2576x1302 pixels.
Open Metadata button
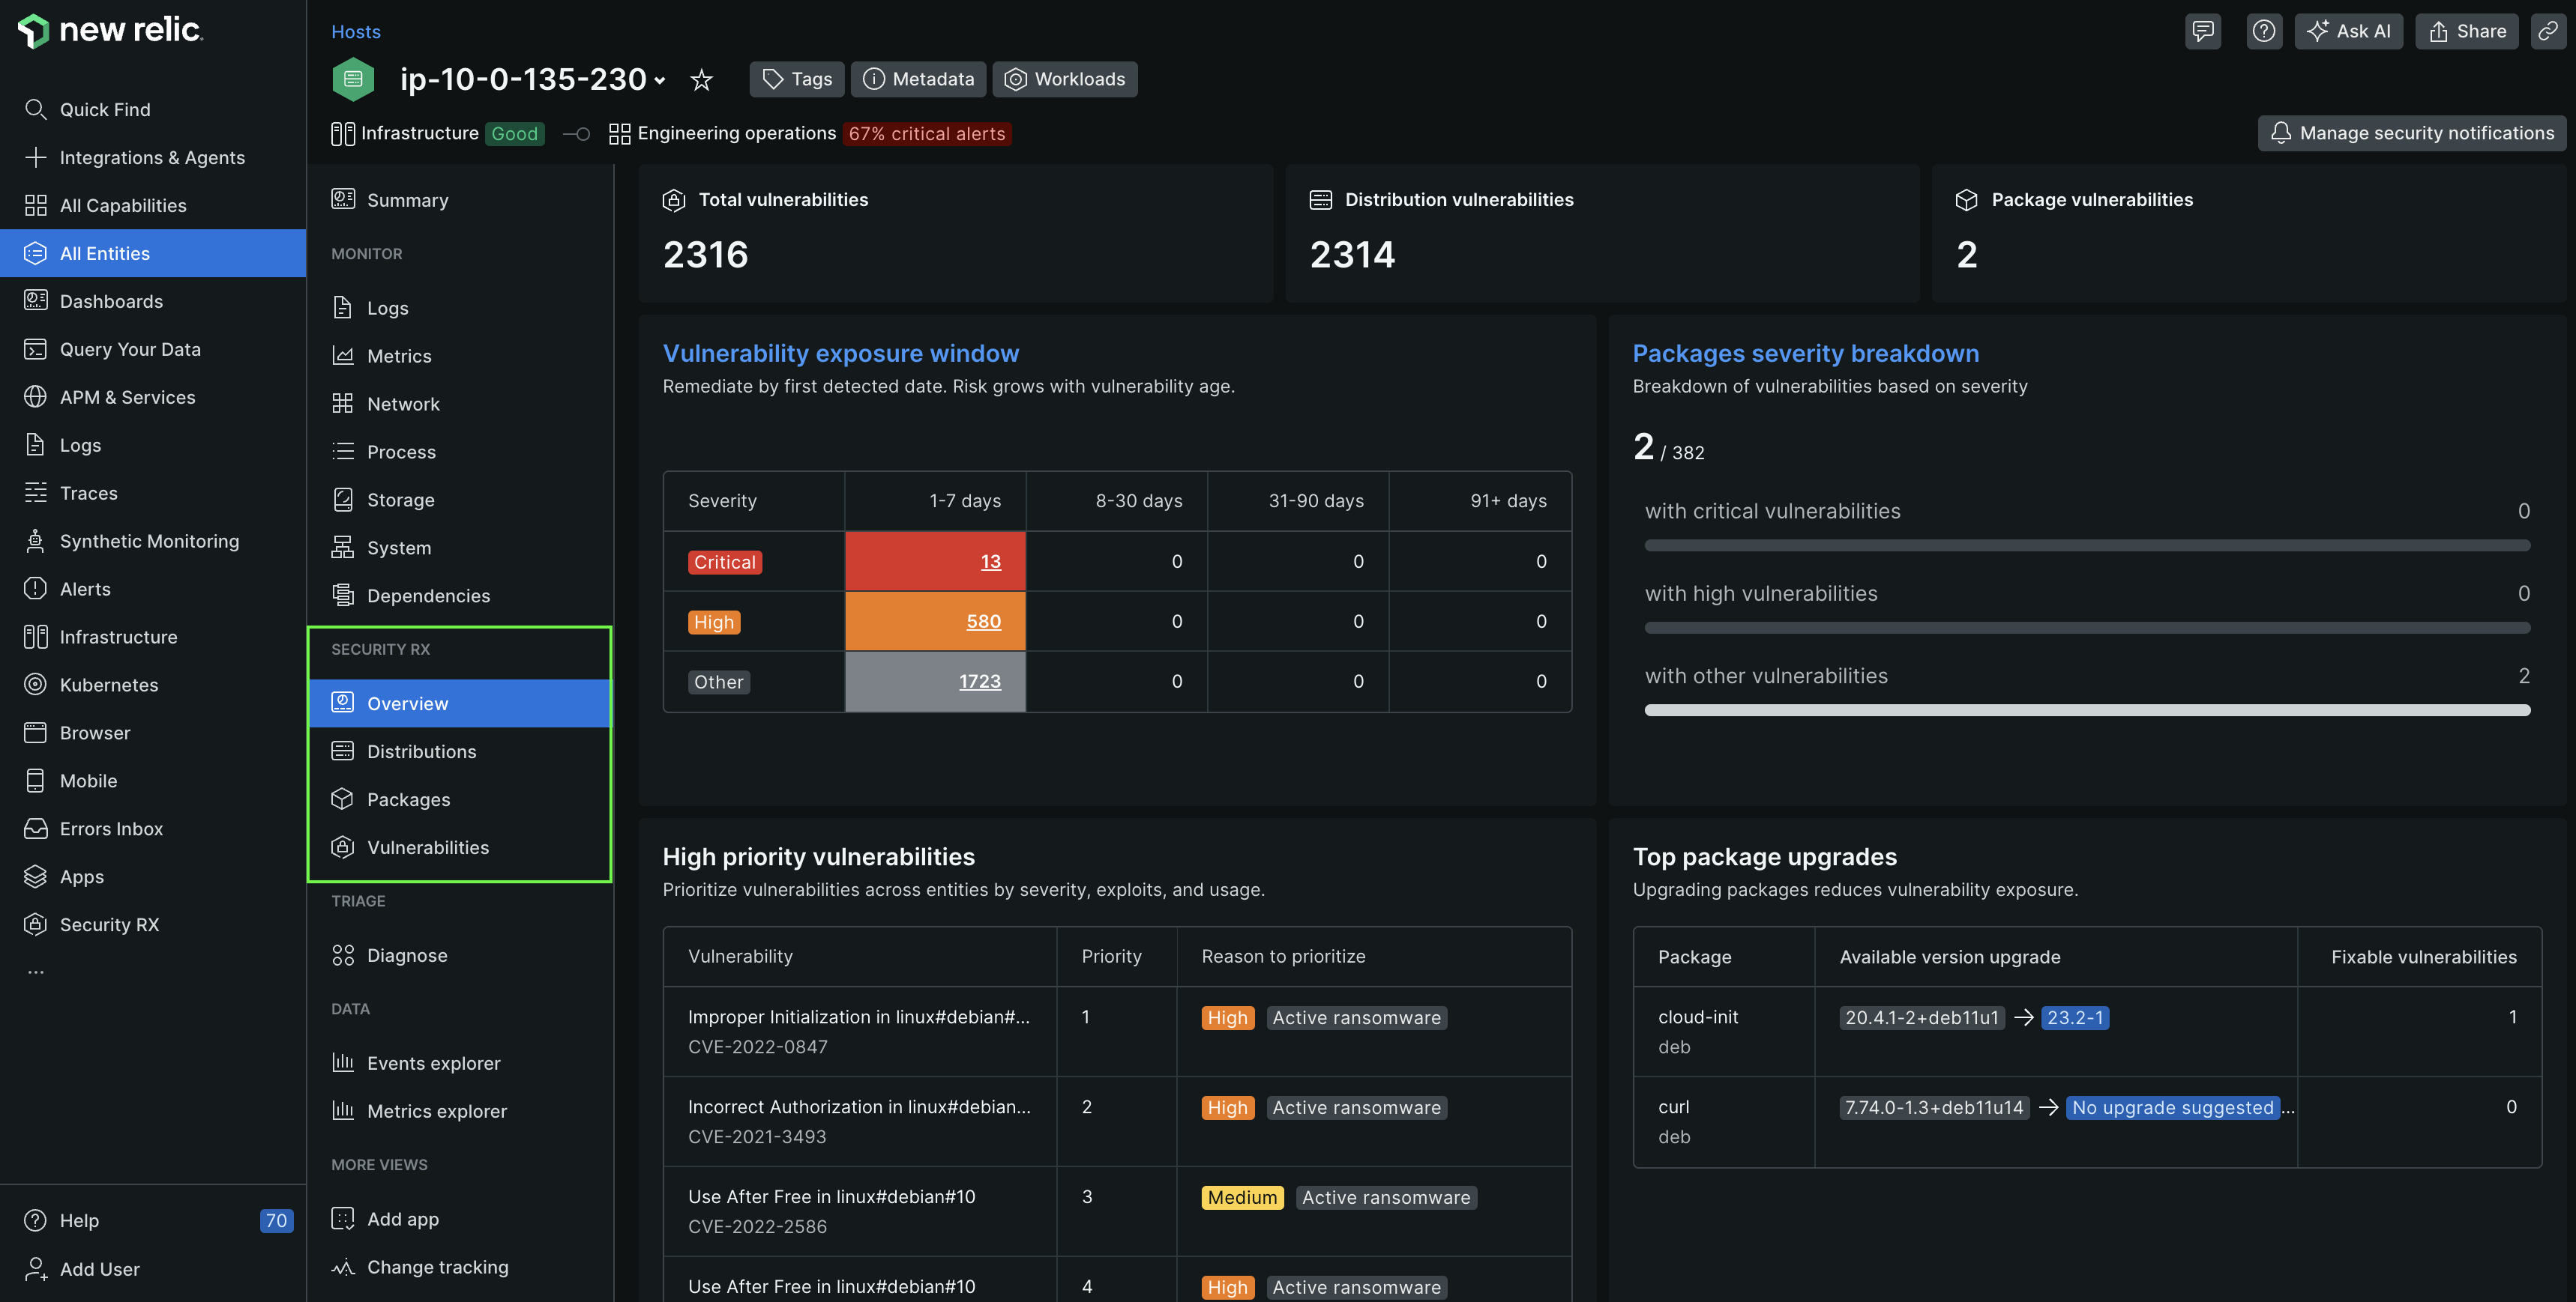click(x=918, y=79)
